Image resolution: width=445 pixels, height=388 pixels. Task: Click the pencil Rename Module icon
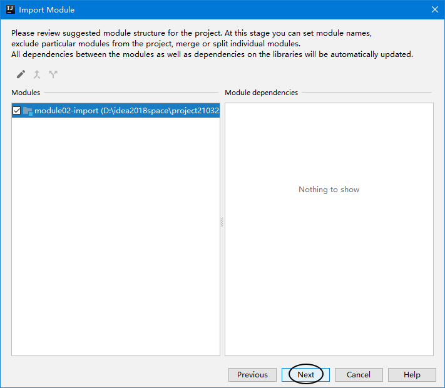[x=21, y=74]
